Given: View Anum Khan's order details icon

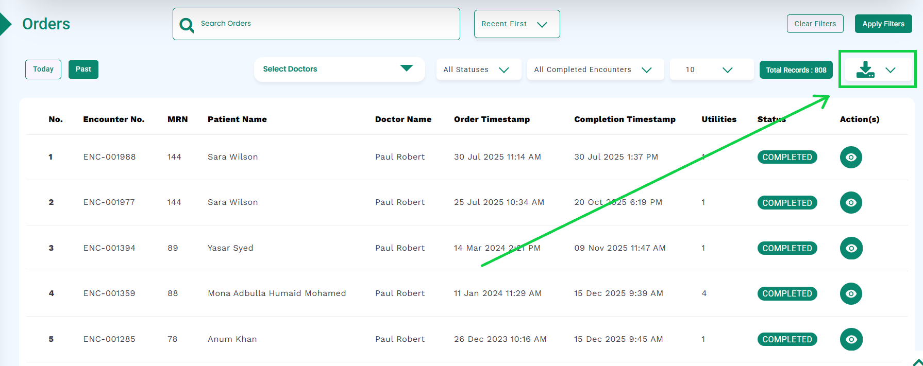Looking at the screenshot, I should [851, 339].
